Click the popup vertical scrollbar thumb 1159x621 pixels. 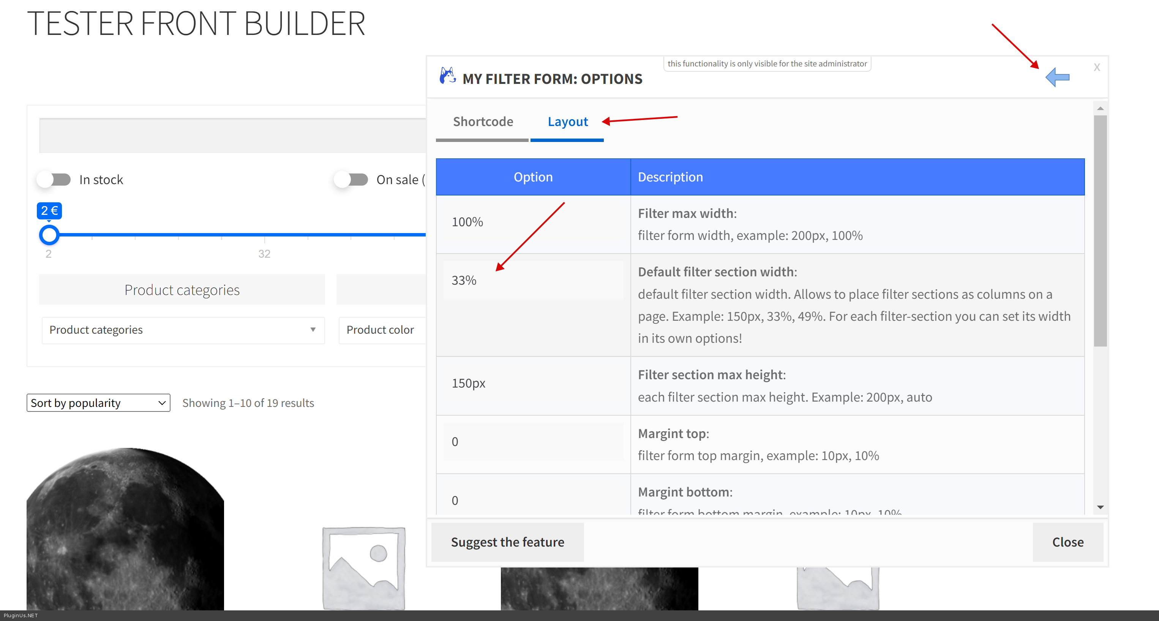tap(1100, 230)
